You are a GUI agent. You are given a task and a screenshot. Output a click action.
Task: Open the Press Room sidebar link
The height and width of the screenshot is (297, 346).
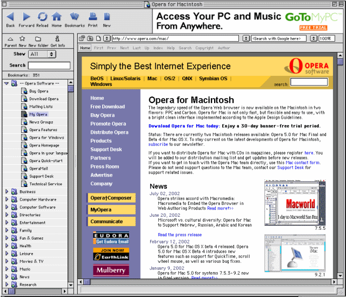pyautogui.click(x=104, y=166)
